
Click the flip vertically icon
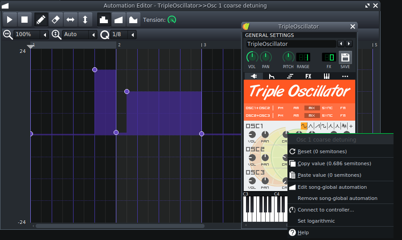click(85, 20)
